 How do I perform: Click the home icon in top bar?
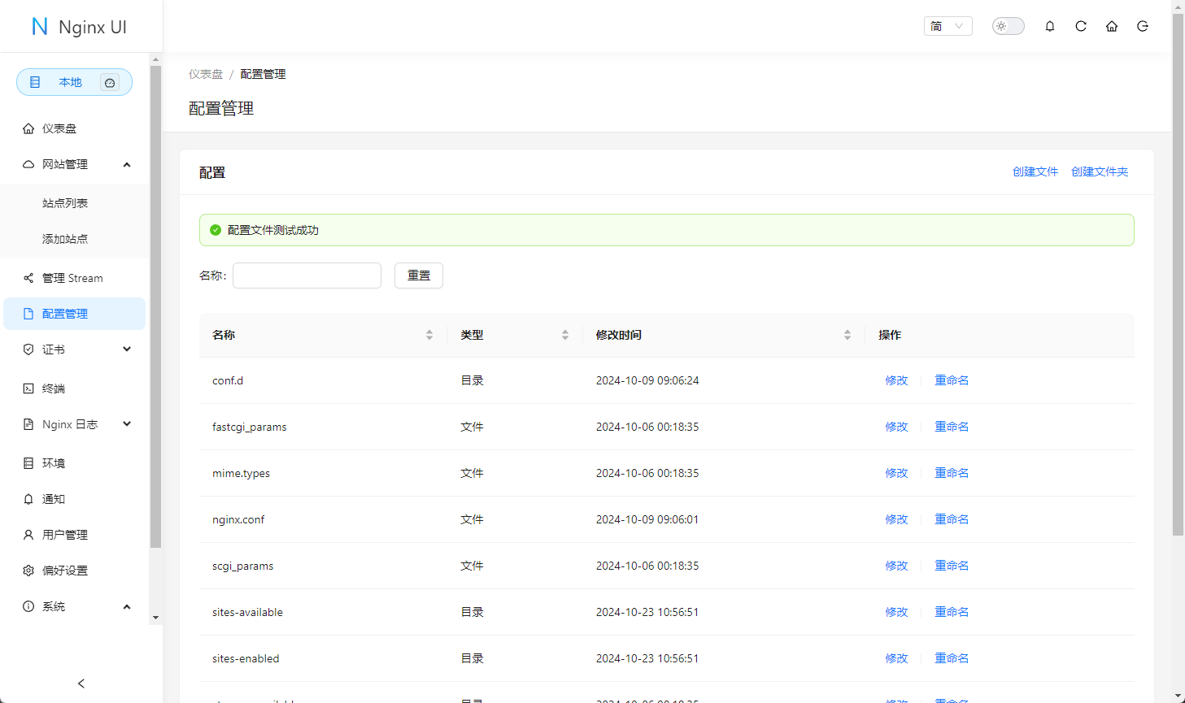click(1112, 26)
